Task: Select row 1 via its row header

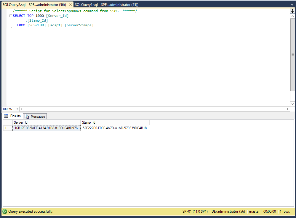Action: click(x=7, y=128)
